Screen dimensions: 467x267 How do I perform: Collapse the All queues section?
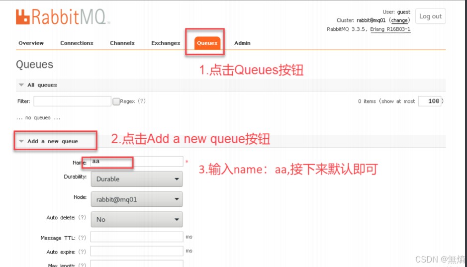[x=42, y=85]
